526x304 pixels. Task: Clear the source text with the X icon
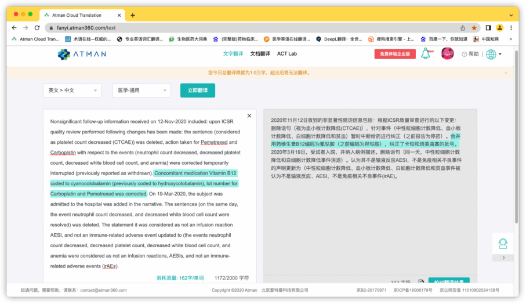249,116
